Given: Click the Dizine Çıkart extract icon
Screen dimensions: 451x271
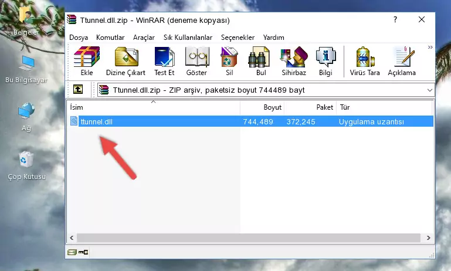Looking at the screenshot, I should (126, 61).
